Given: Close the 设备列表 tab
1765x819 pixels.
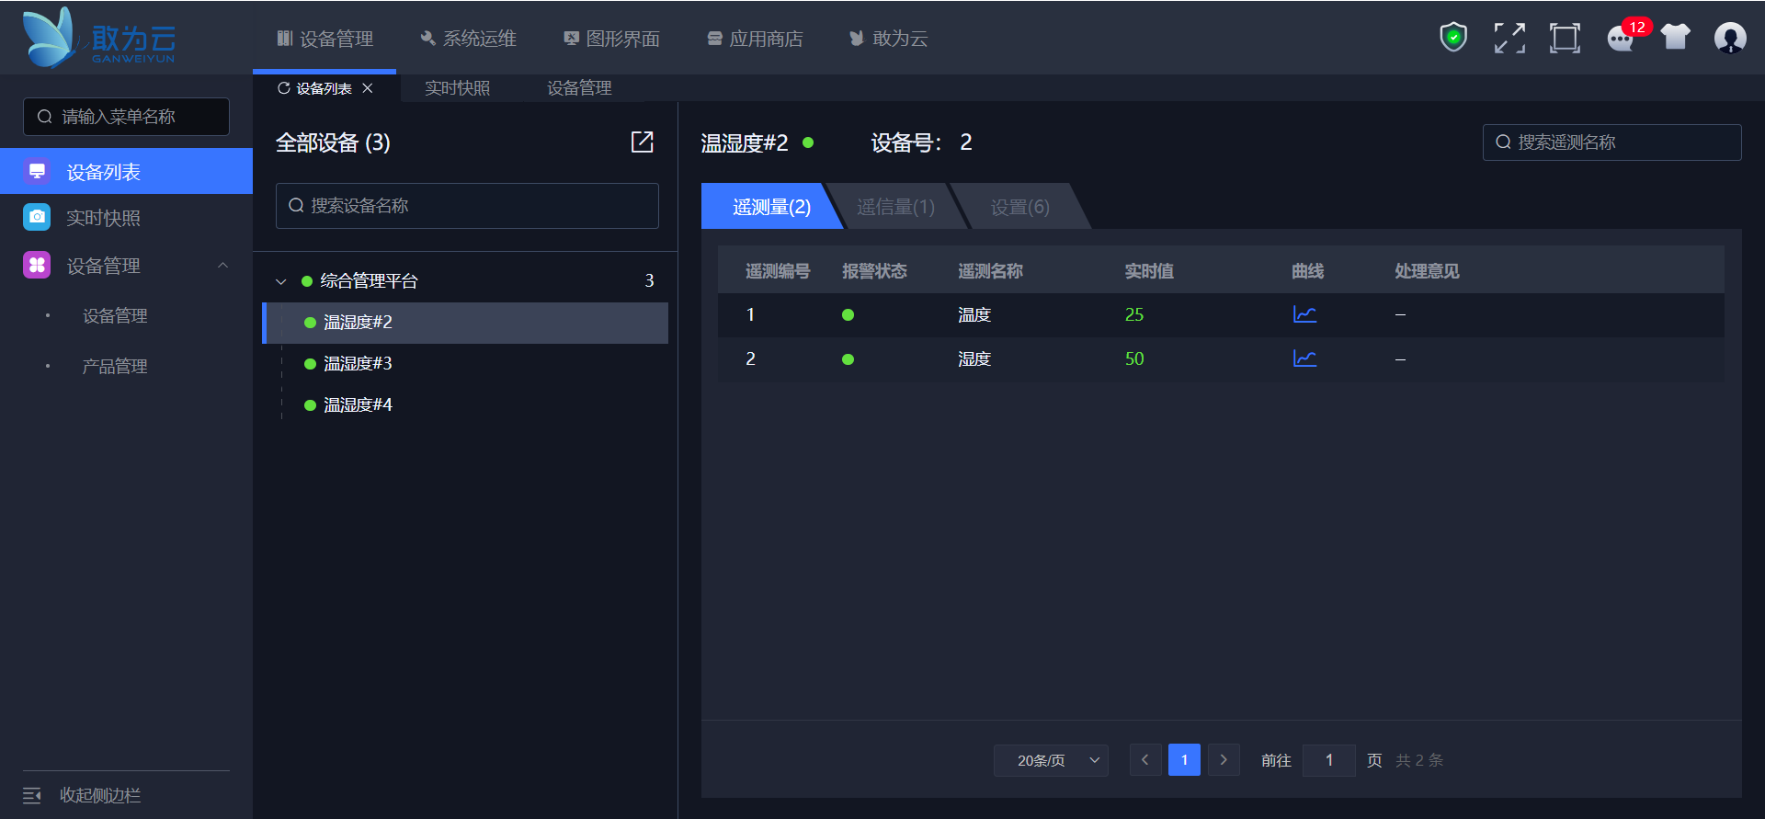Looking at the screenshot, I should tap(368, 88).
